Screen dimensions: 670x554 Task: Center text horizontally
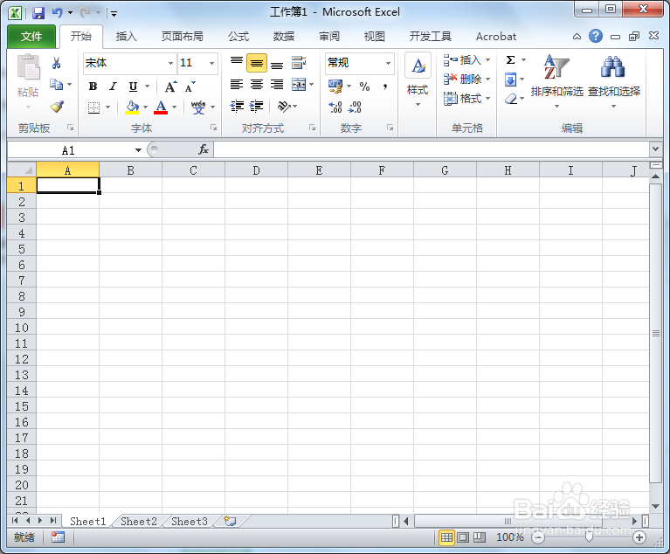[257, 85]
